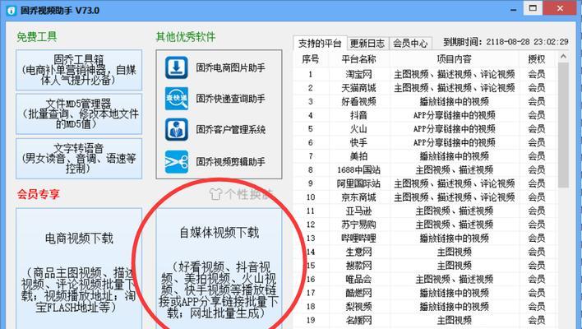Image resolution: width=582 pixels, height=329 pixels.
Task: Select the 淘宝网 row
Action: [425, 74]
